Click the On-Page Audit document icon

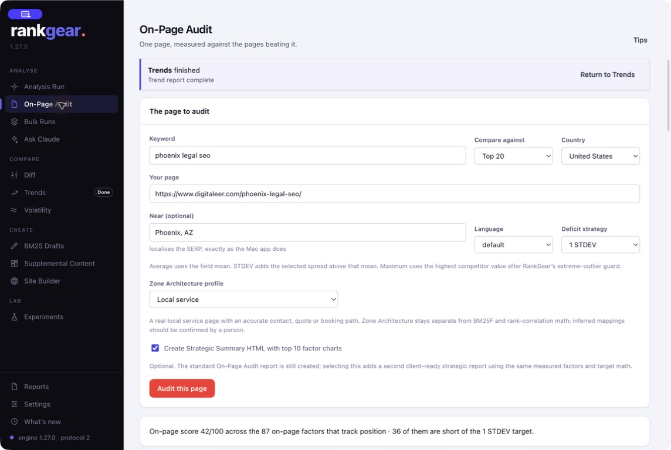(15, 104)
